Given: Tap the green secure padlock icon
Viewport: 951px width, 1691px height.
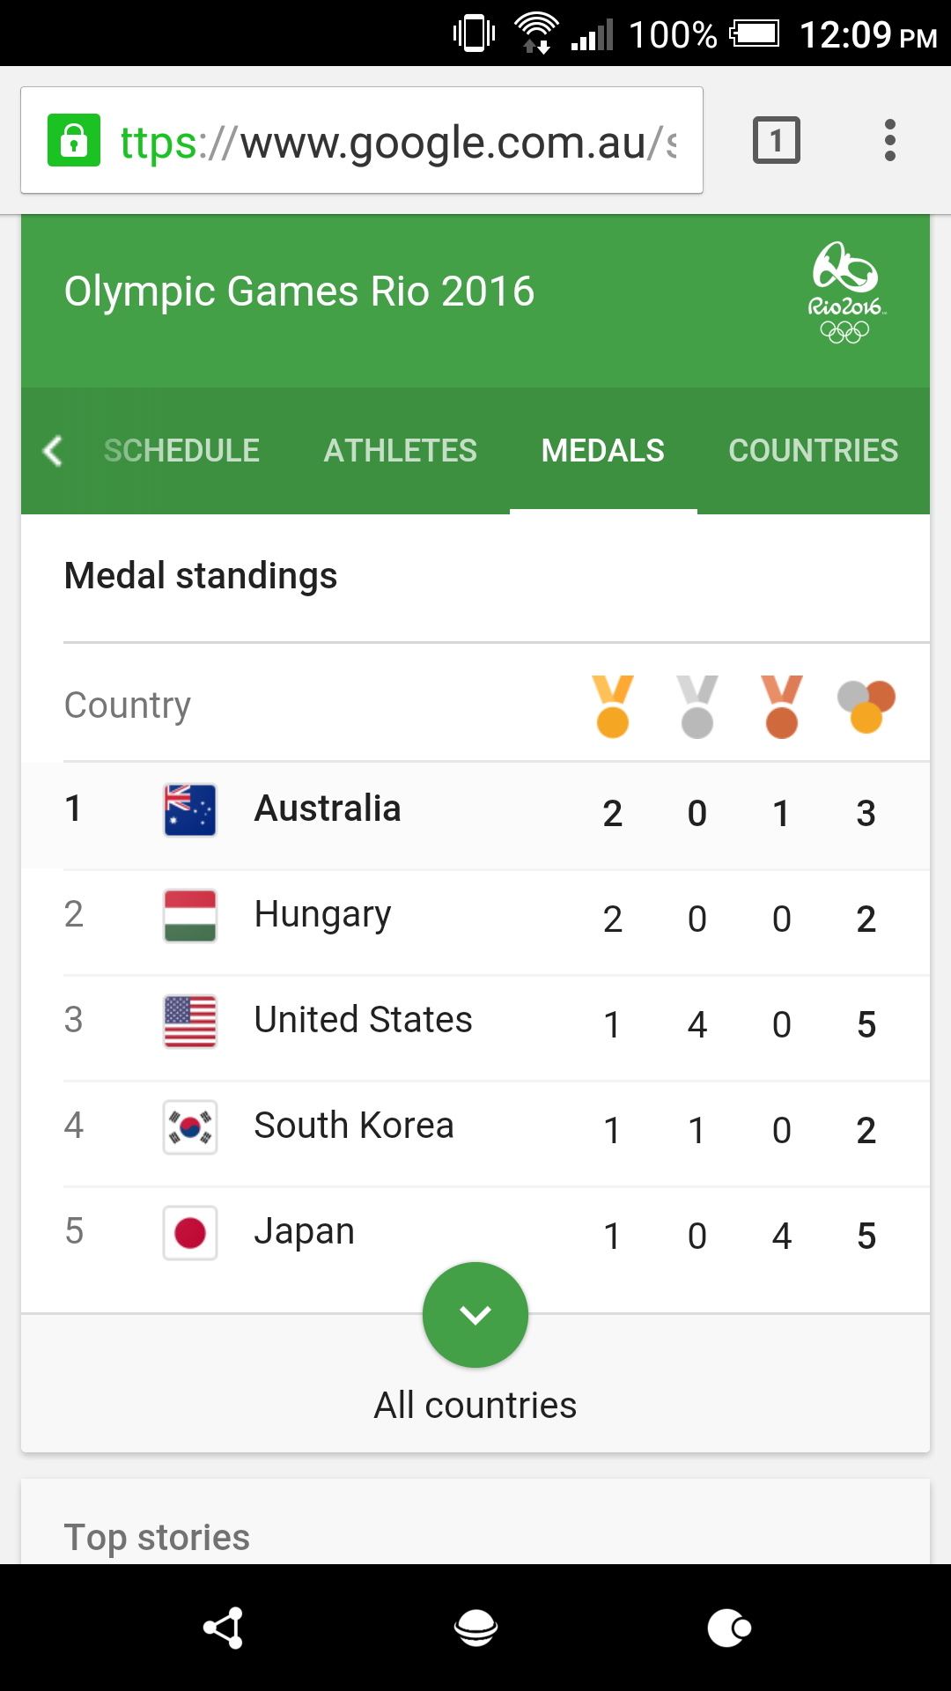Looking at the screenshot, I should pyautogui.click(x=74, y=141).
